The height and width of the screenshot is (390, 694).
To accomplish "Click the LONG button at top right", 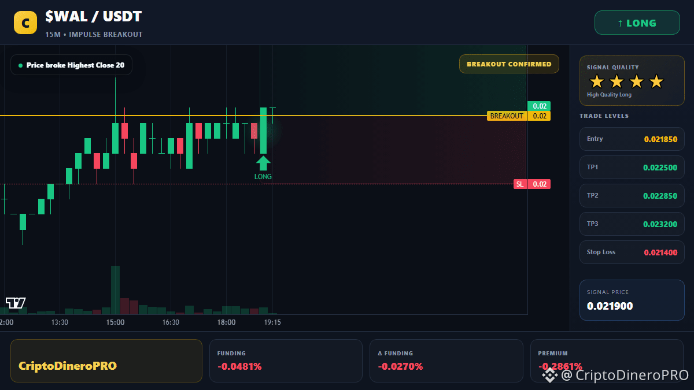I will [637, 23].
